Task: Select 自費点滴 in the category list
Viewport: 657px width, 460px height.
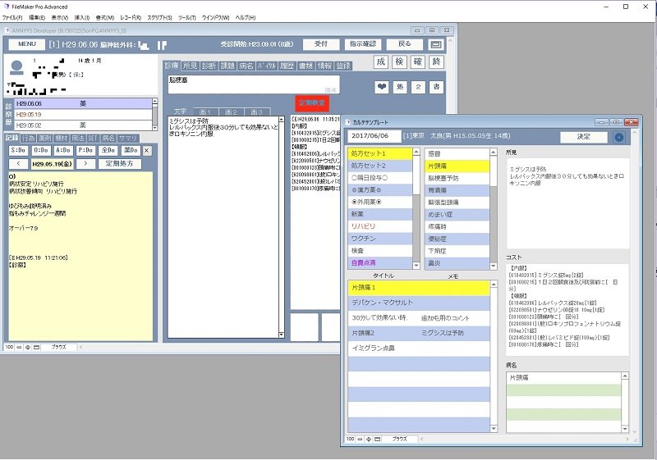Action: pyautogui.click(x=380, y=262)
